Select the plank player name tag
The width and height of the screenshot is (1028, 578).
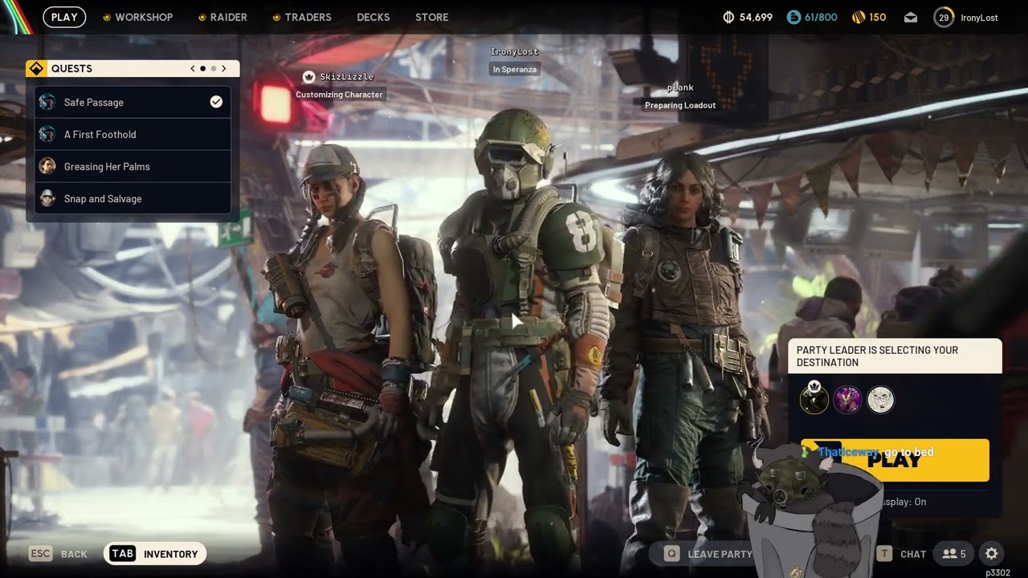[x=680, y=88]
